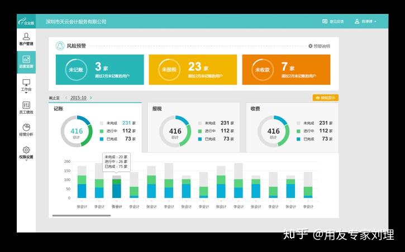The height and width of the screenshot is (252, 405).
Task: Open the yellow 未报税 warning card
Action: point(193,70)
